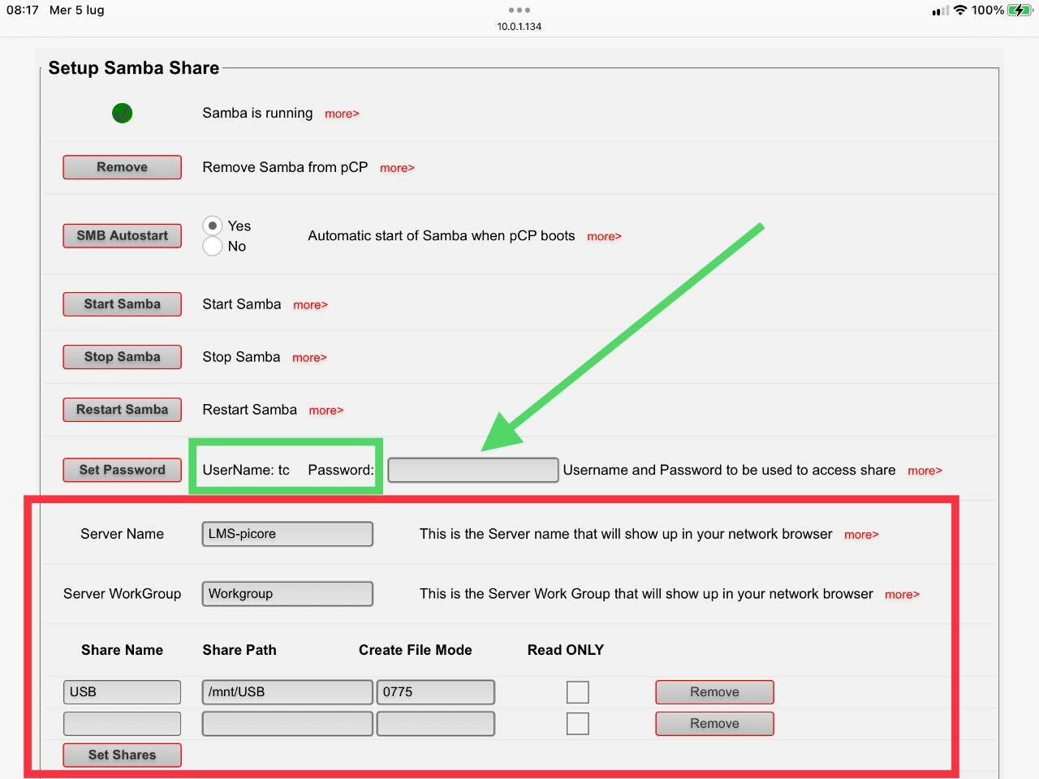Screen dimensions: 1039x779
Task: Click the 'Share Path' column header
Action: pos(239,650)
